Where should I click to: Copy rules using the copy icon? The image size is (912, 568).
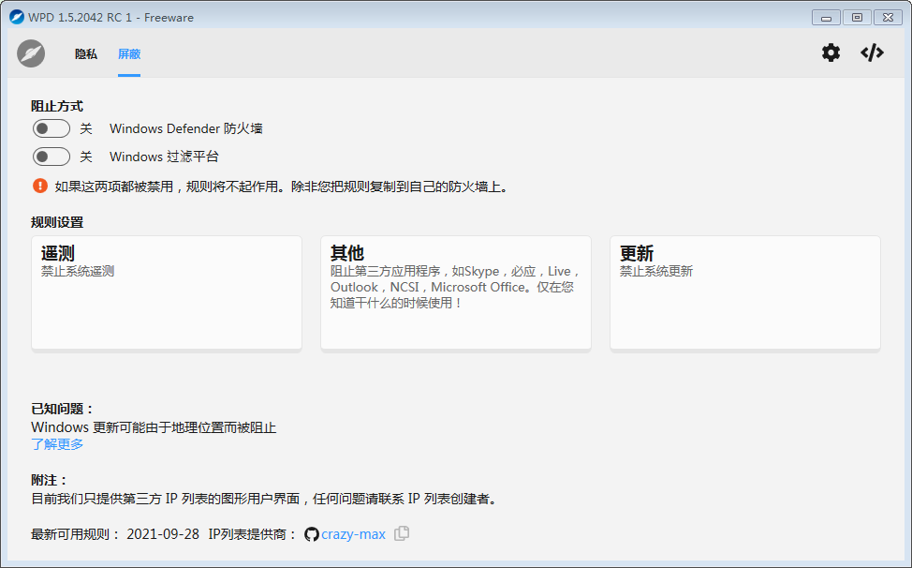402,533
